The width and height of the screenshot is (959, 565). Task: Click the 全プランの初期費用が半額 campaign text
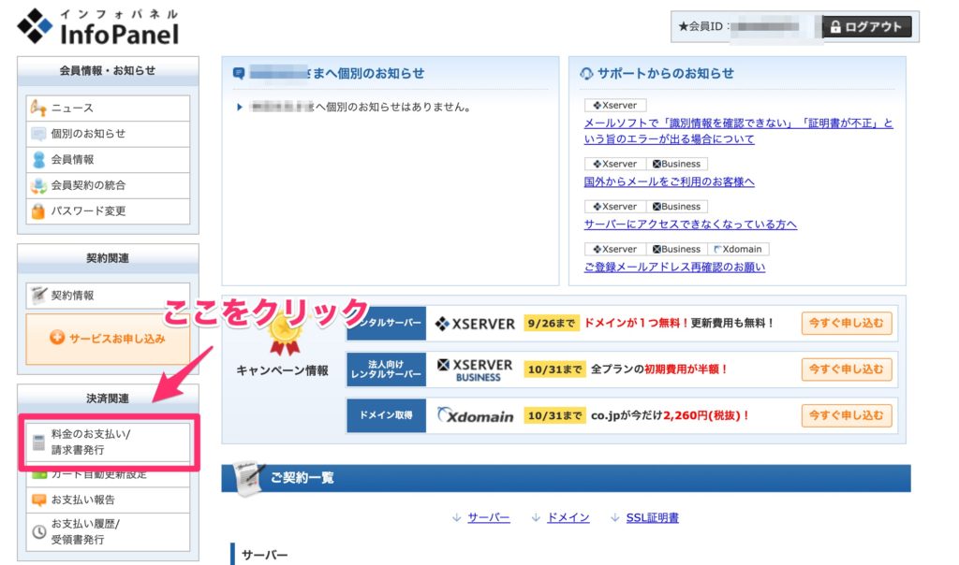(659, 369)
